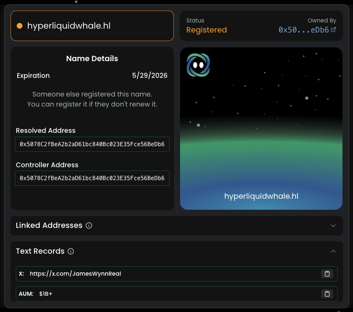Click the Resolved Address label

click(45, 130)
